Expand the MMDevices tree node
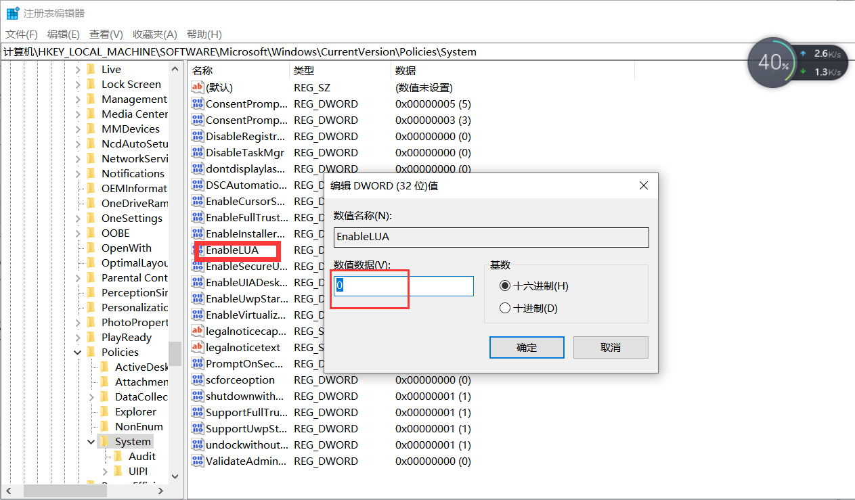This screenshot has height=500, width=855. coord(78,129)
